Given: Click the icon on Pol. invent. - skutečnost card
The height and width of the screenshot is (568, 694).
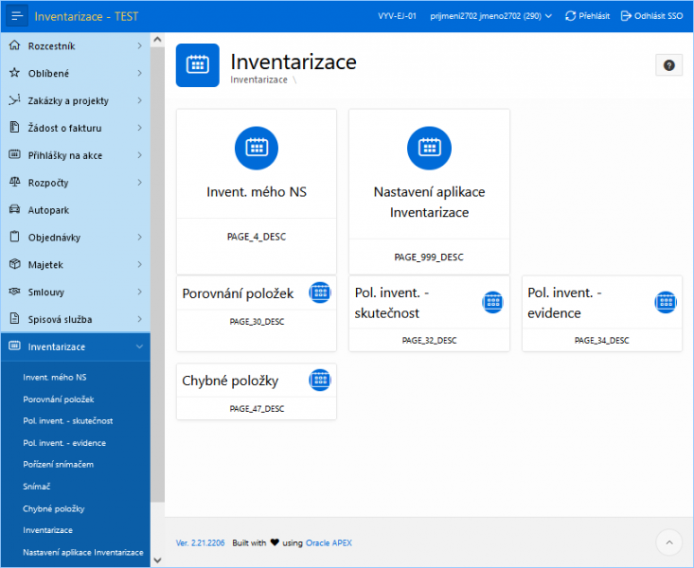Looking at the screenshot, I should pos(492,302).
